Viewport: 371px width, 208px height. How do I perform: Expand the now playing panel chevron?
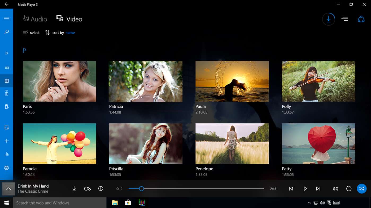pos(8,189)
